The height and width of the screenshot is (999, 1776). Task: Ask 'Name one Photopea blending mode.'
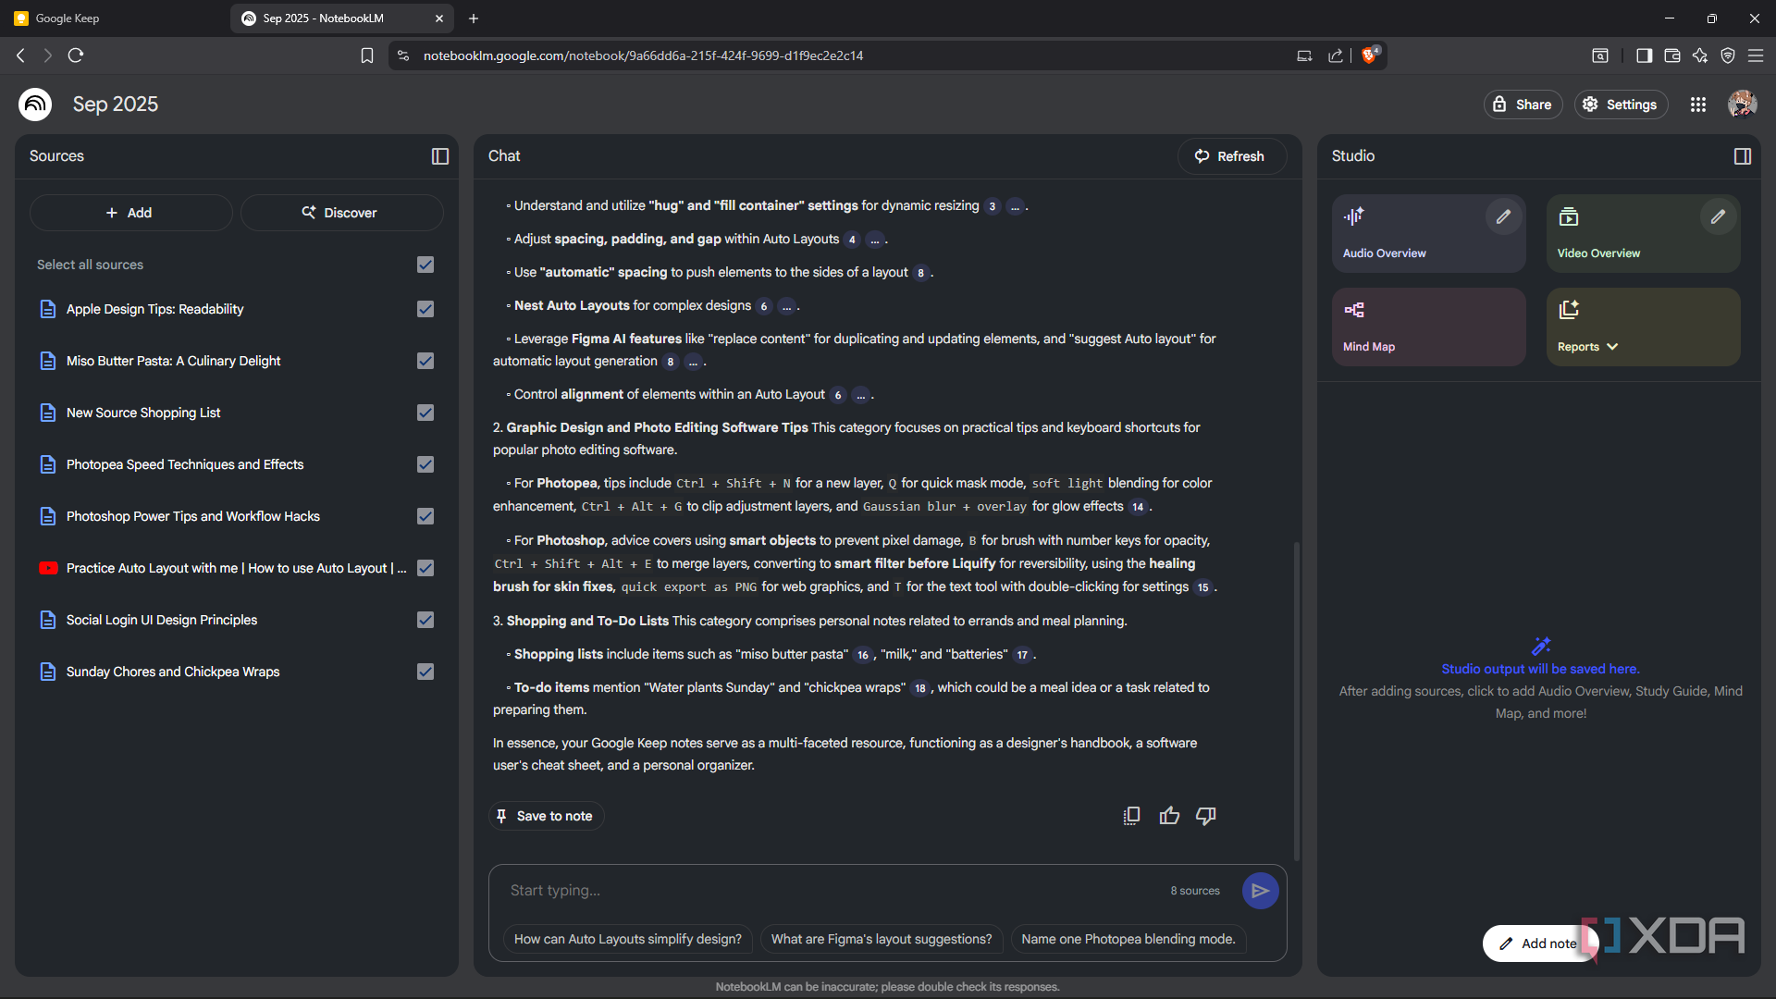(x=1128, y=939)
